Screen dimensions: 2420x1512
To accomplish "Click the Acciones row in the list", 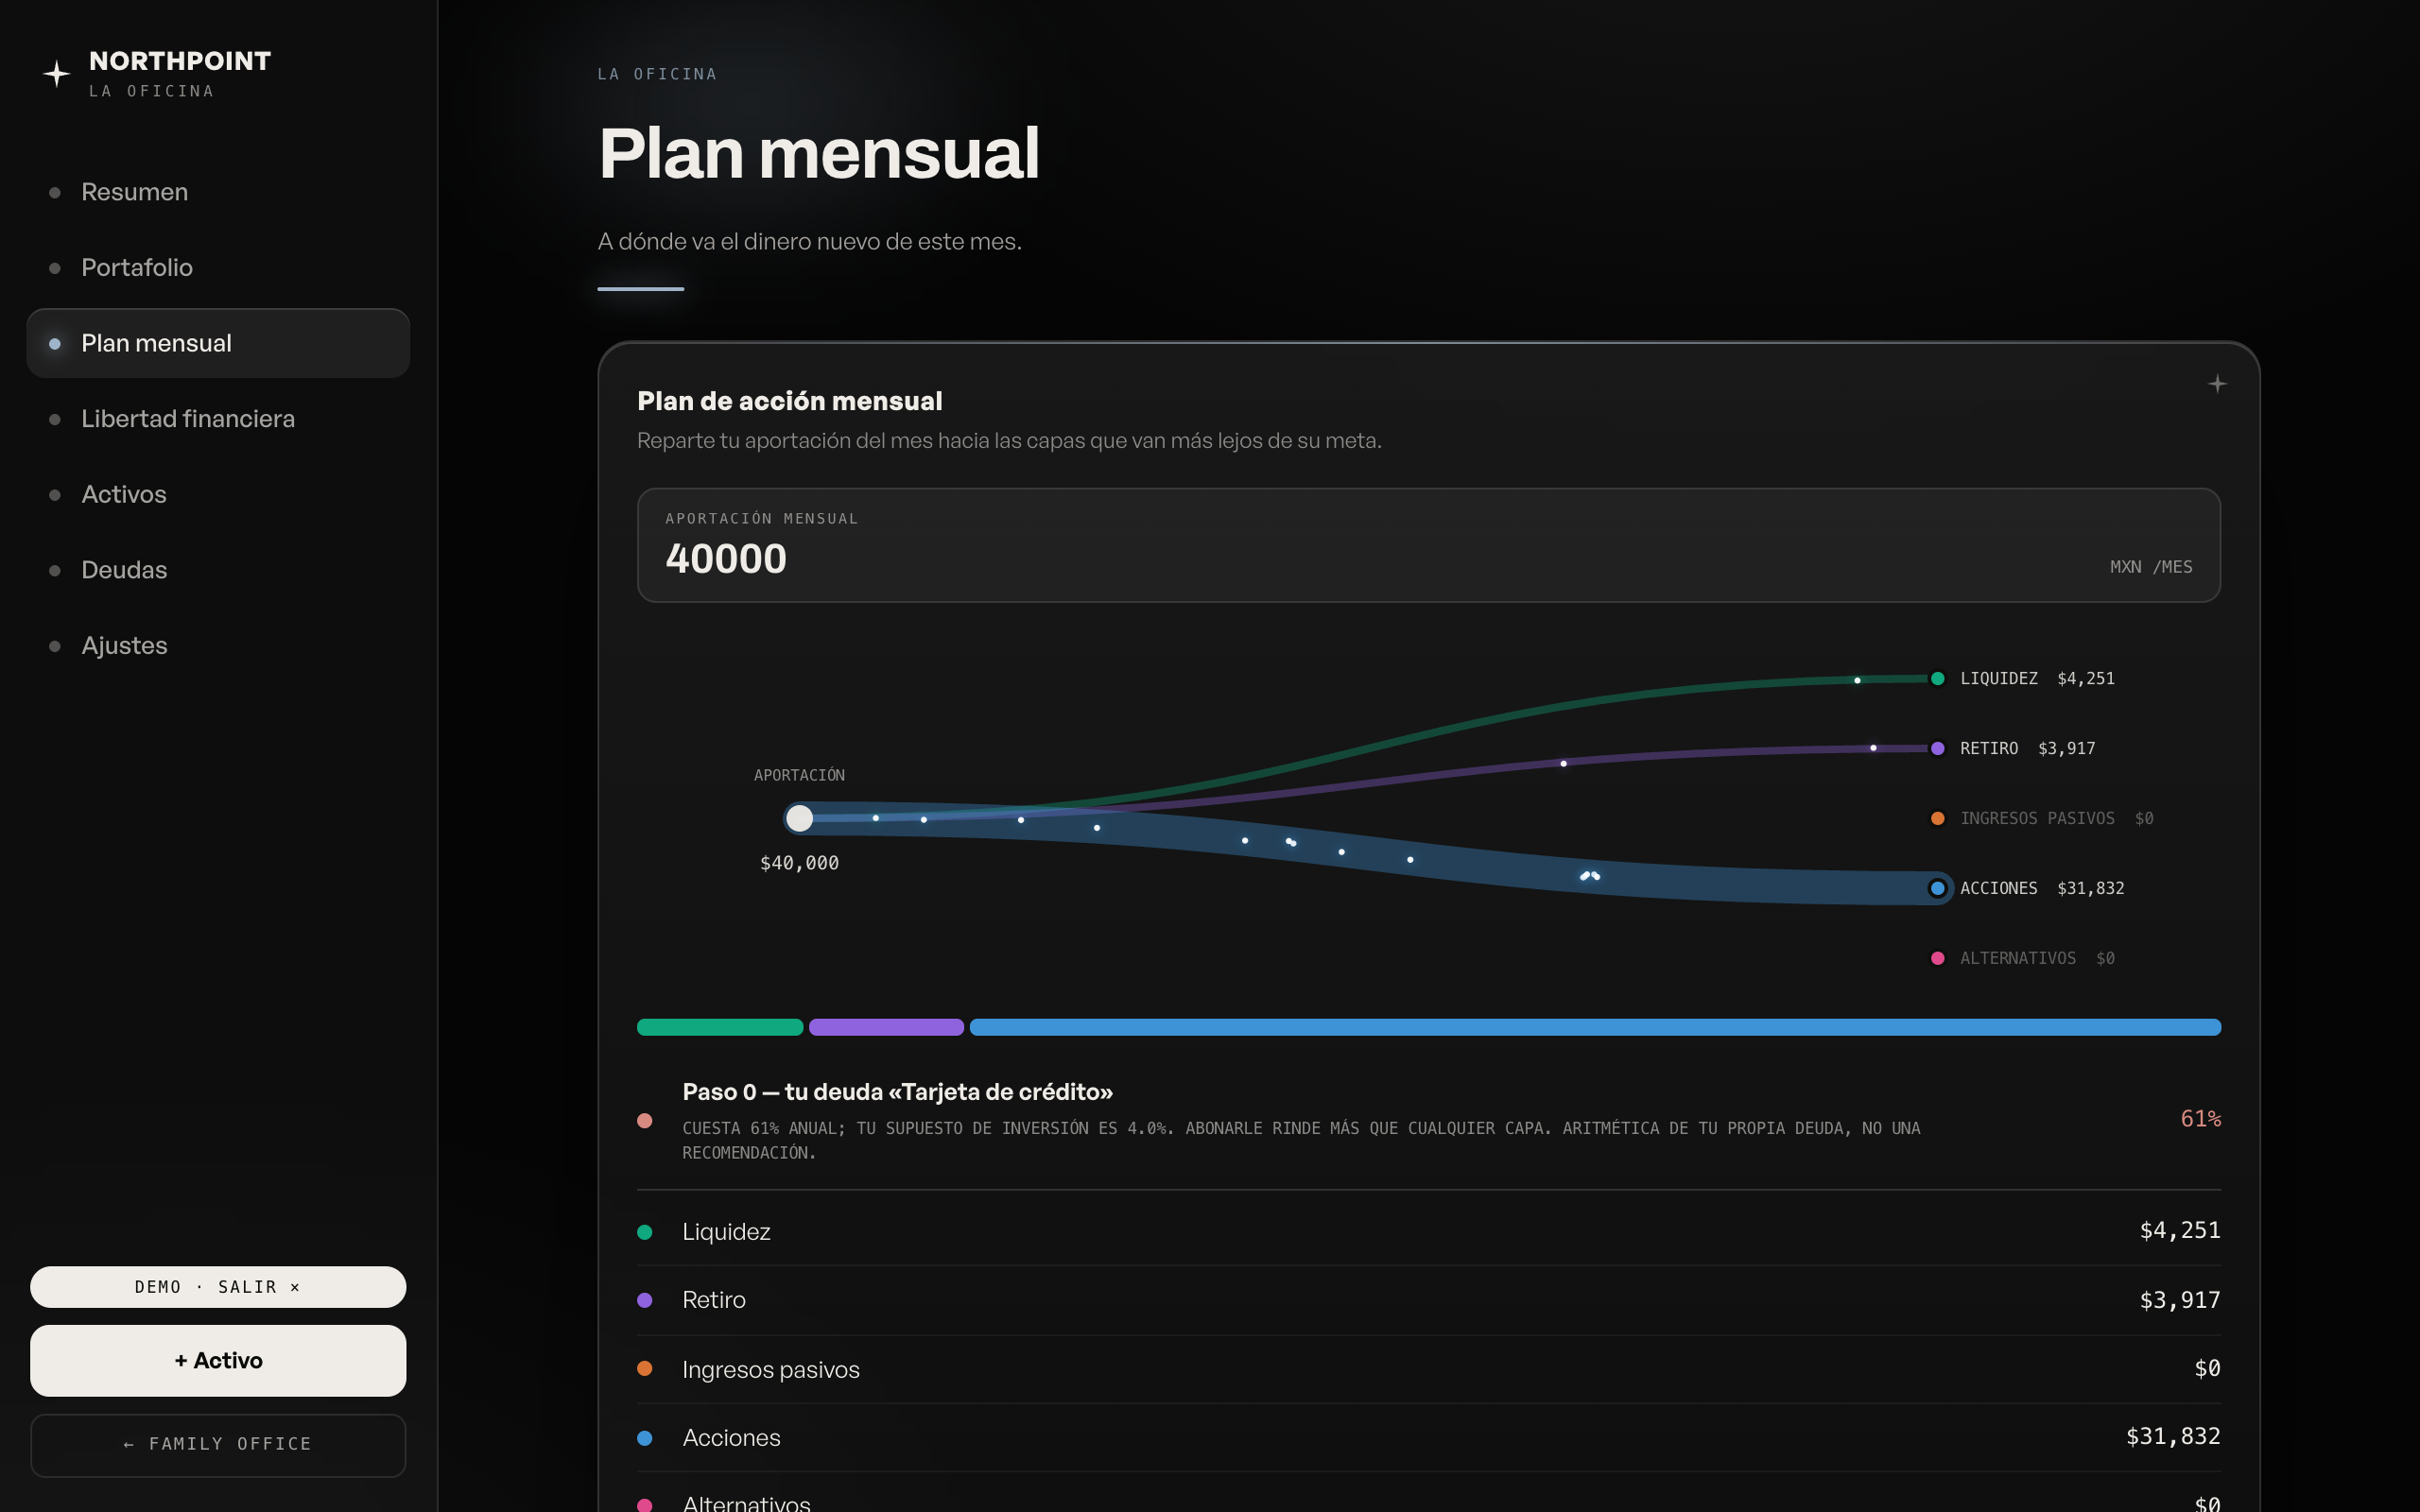I will pos(1429,1438).
